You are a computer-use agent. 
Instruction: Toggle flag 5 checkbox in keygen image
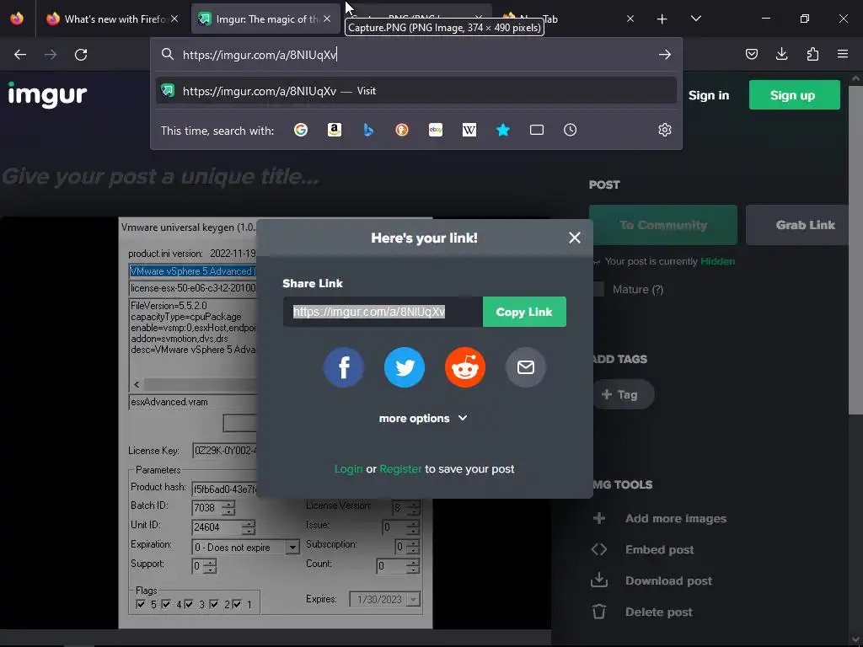(x=141, y=604)
